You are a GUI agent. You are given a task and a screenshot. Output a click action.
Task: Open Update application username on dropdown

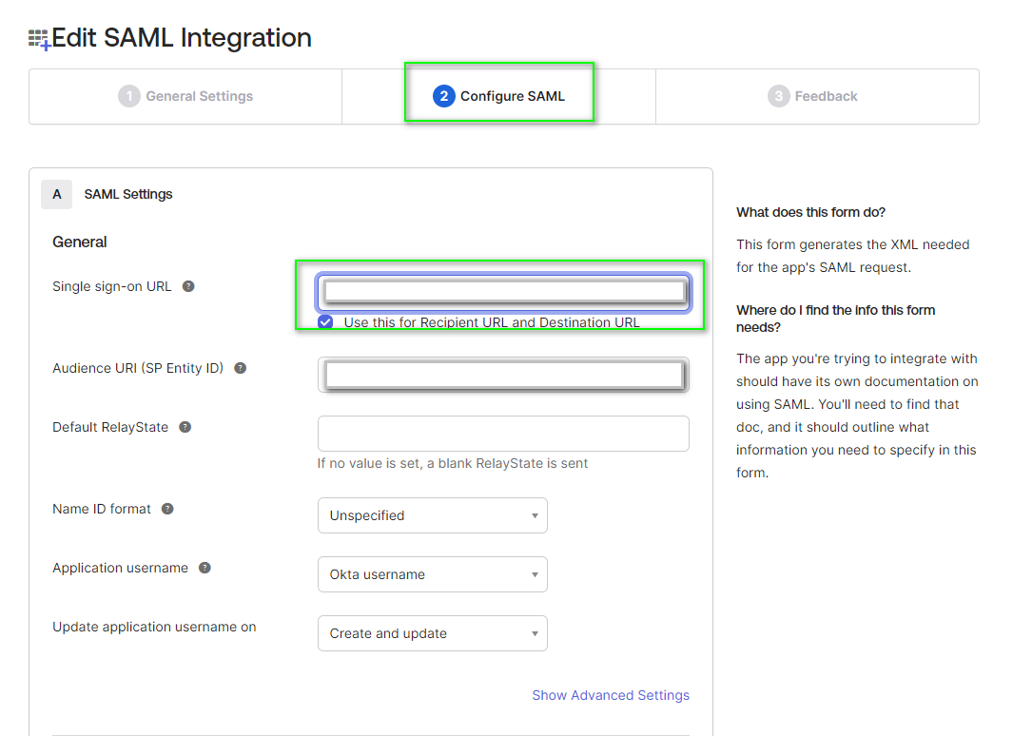432,633
